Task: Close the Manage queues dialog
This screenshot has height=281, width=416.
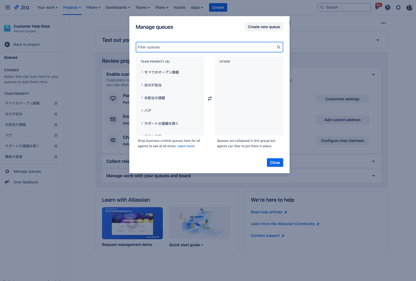Action: pyautogui.click(x=275, y=163)
